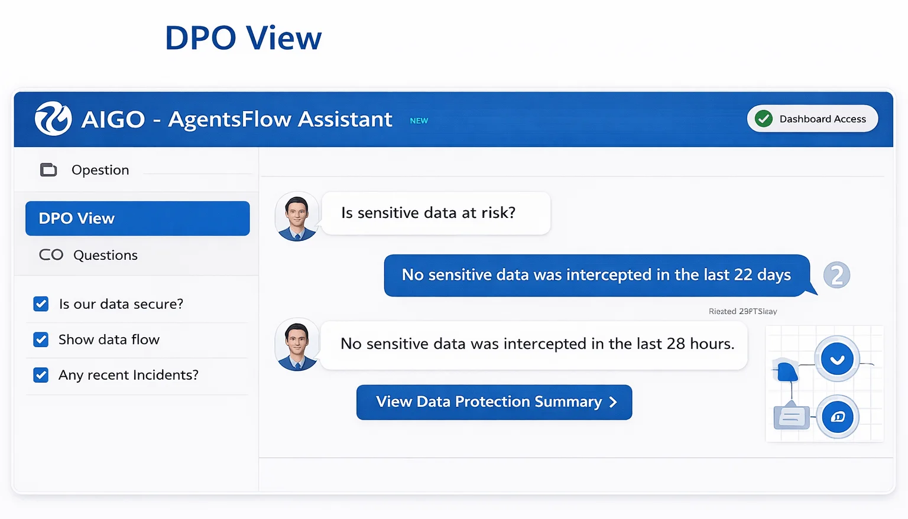Click the 'AIGO - AgentsFlow Assistant' title

[236, 119]
